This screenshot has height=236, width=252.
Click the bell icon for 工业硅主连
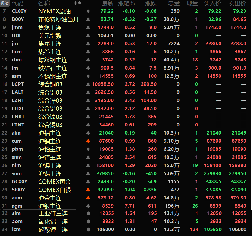coord(88,213)
